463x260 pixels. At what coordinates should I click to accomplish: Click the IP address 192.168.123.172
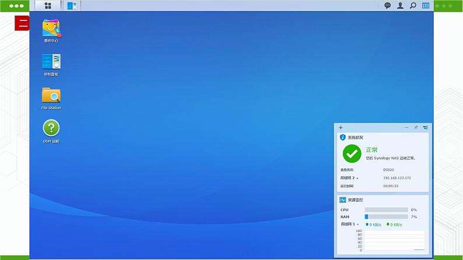[397, 178]
